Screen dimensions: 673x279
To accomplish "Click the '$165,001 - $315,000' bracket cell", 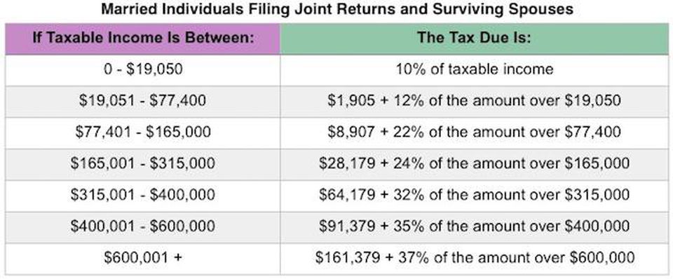I will pos(143,163).
